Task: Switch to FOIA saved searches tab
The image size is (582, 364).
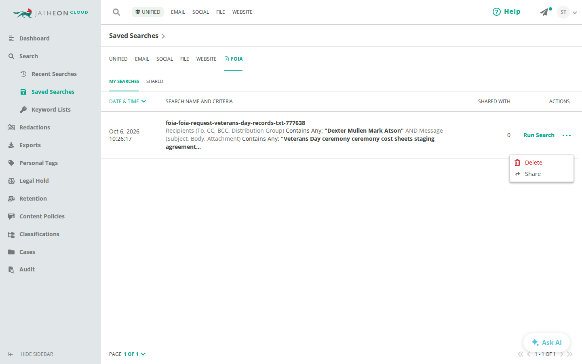Action: [233, 59]
